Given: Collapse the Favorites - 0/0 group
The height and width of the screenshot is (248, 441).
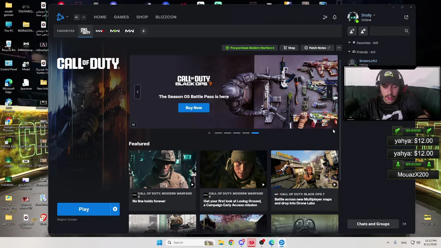Looking at the screenshot, I should (x=349, y=43).
